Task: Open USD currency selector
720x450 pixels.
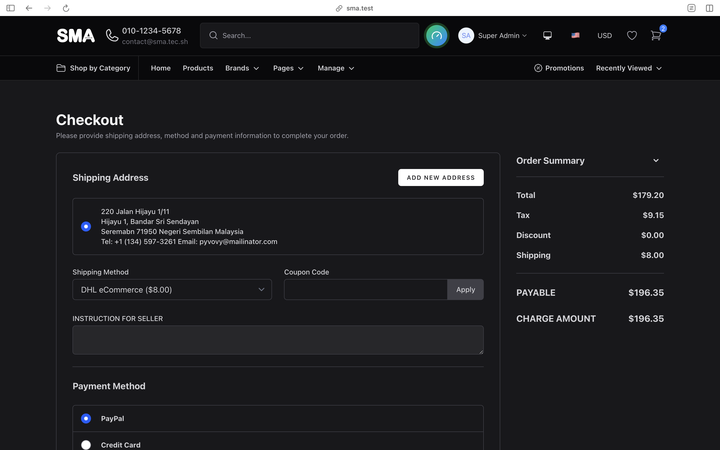Action: (x=604, y=36)
